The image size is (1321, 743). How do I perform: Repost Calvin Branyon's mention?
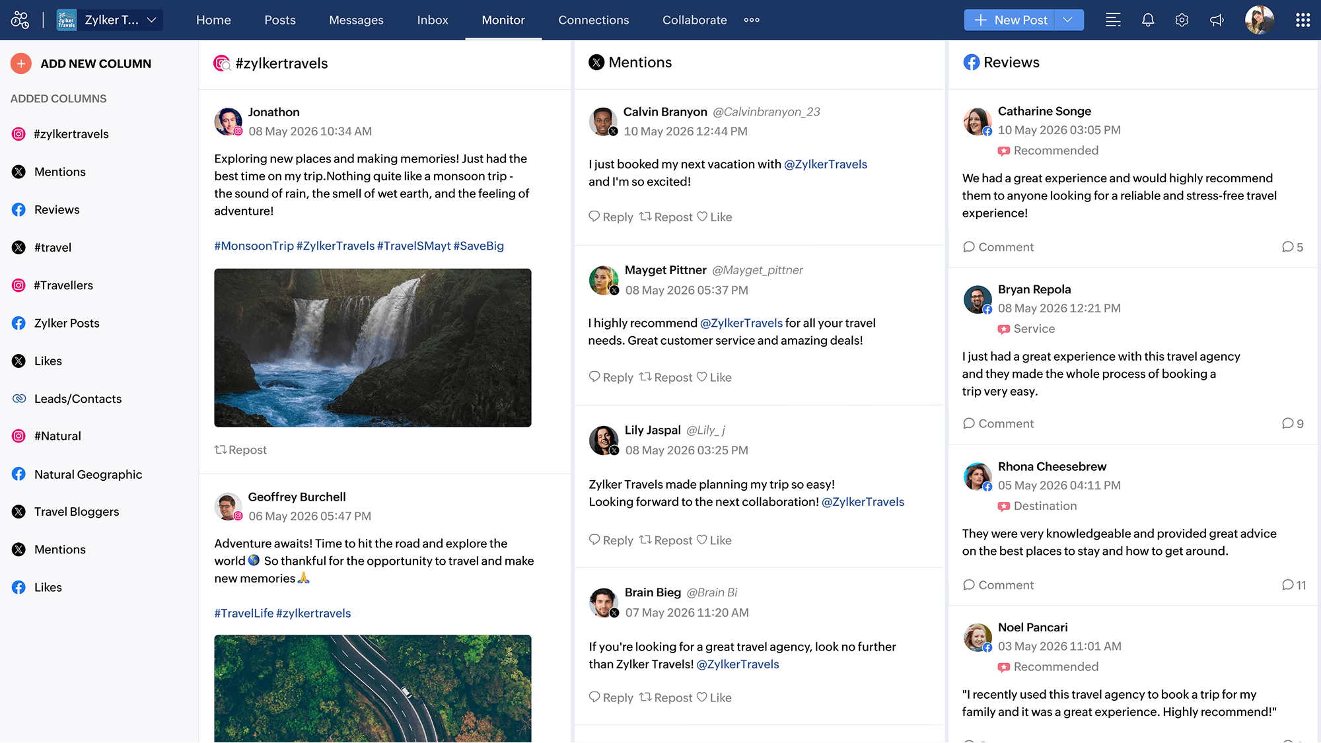(x=666, y=217)
